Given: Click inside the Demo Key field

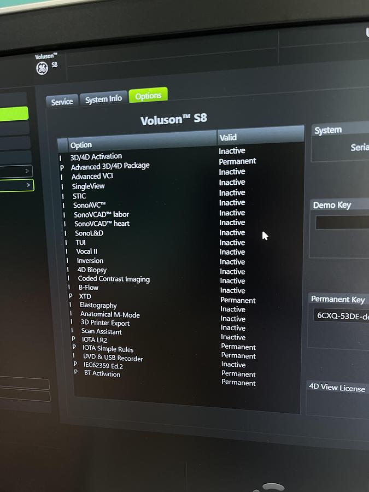Looking at the screenshot, I should (x=342, y=222).
